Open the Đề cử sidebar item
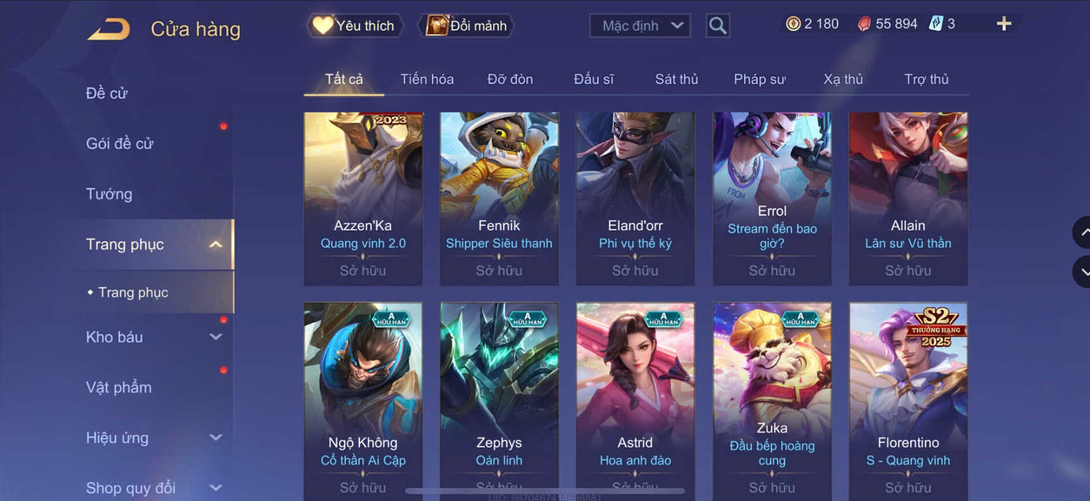The image size is (1090, 501). (x=106, y=93)
